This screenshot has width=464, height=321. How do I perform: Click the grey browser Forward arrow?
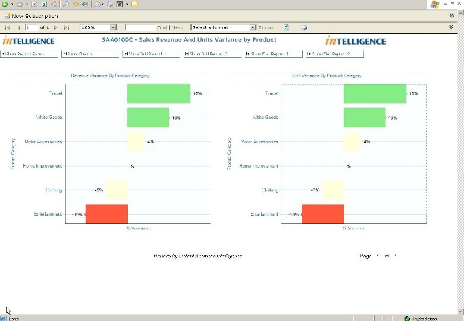pos(20,4)
